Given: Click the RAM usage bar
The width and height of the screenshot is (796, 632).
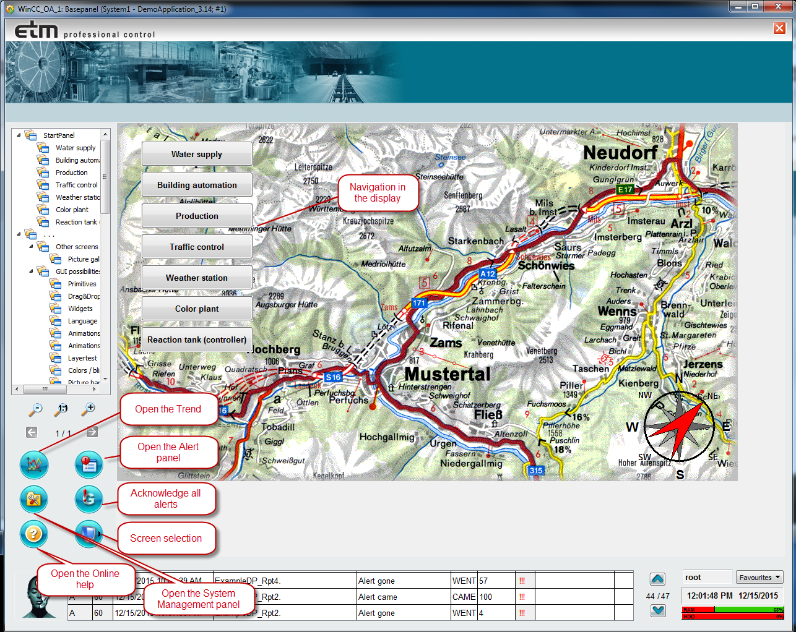Looking at the screenshot, I should 733,610.
